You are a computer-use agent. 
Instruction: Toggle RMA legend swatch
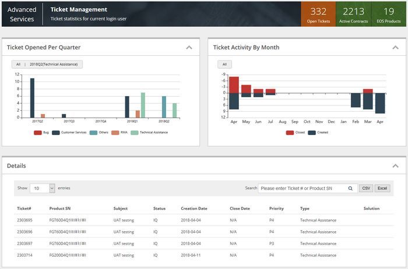point(115,133)
